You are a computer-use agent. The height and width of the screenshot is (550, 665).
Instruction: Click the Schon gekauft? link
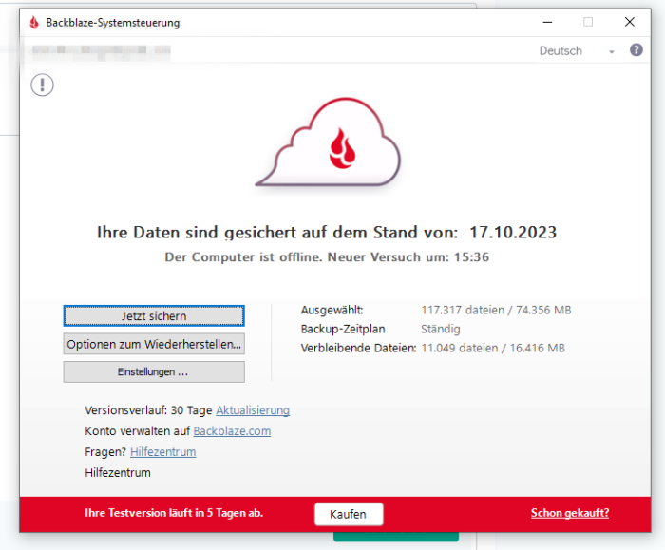point(570,513)
